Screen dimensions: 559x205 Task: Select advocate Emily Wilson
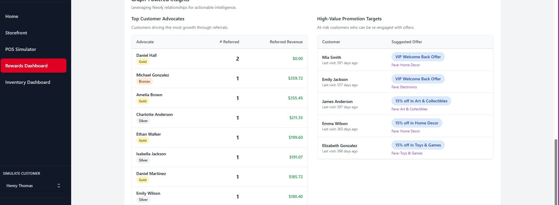tap(148, 193)
